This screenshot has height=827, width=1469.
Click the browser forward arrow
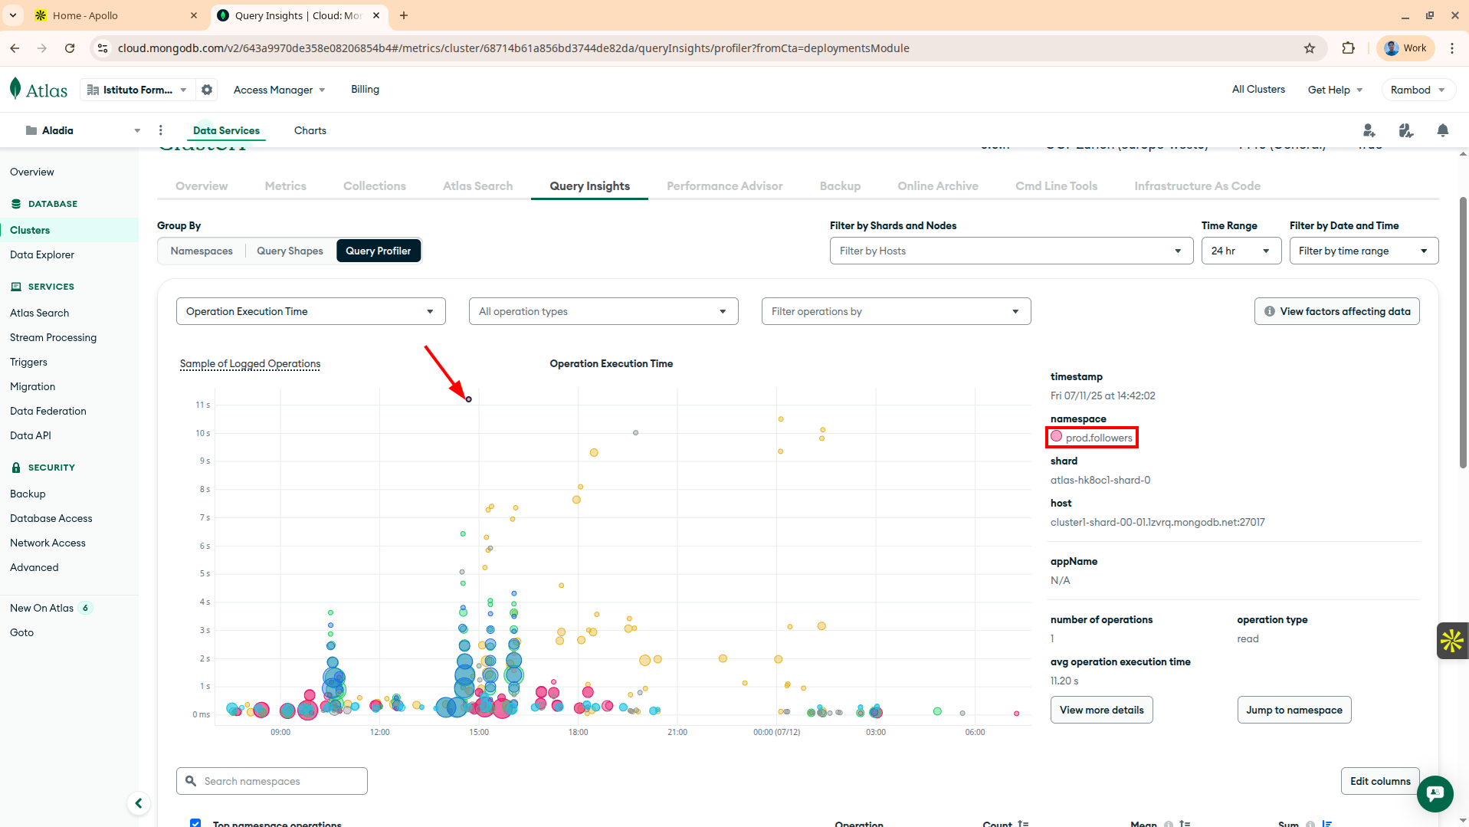42,48
